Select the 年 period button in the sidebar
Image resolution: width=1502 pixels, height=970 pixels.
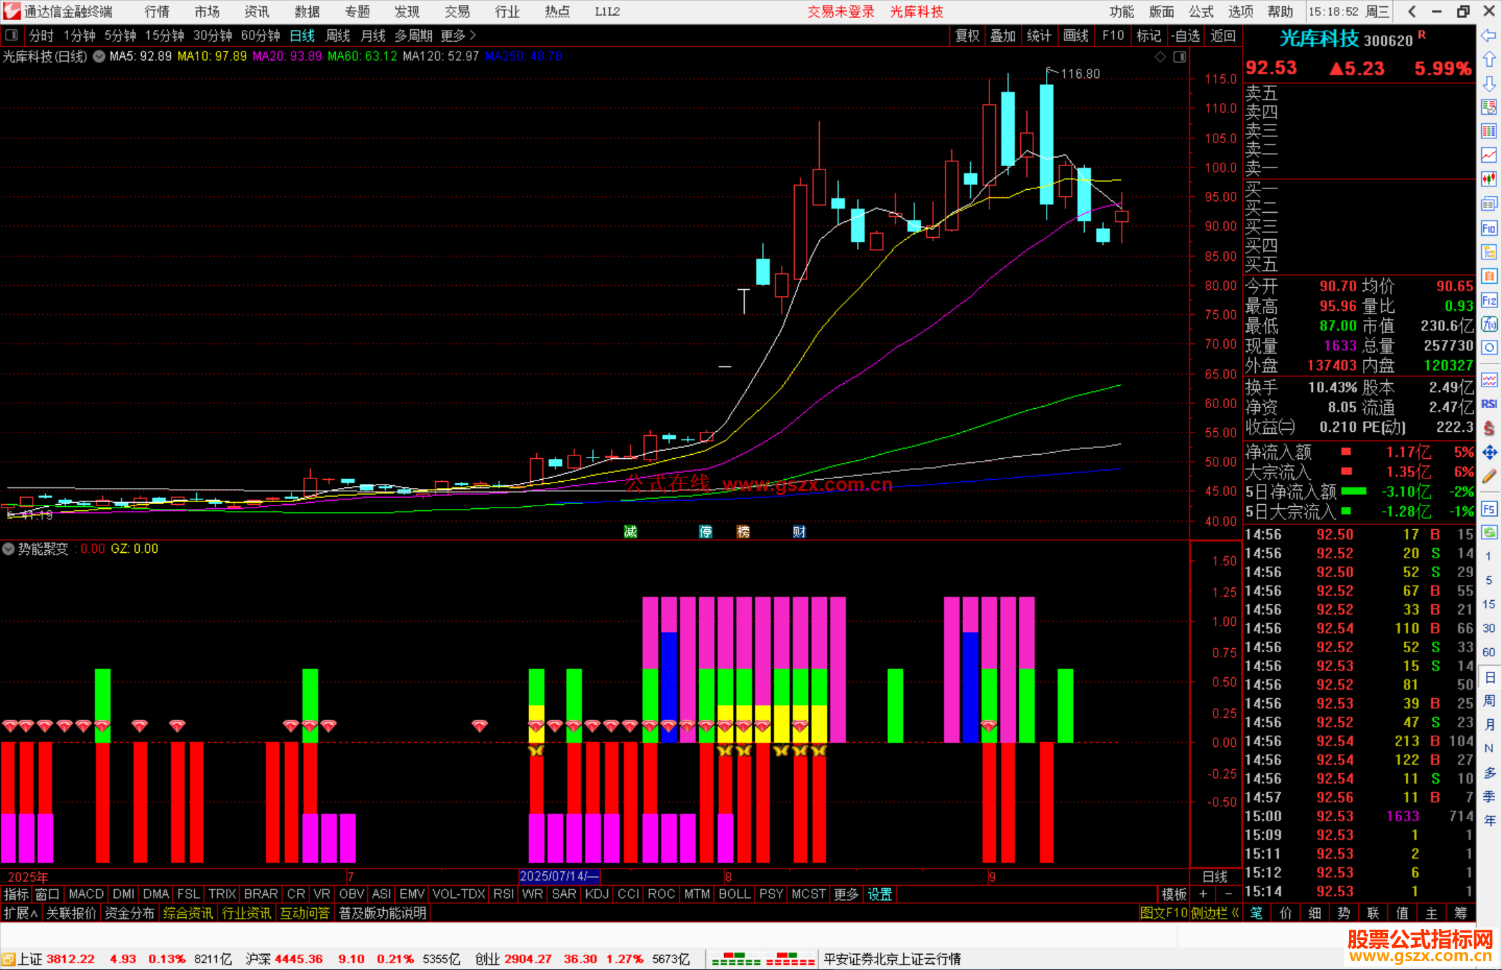(x=1489, y=821)
